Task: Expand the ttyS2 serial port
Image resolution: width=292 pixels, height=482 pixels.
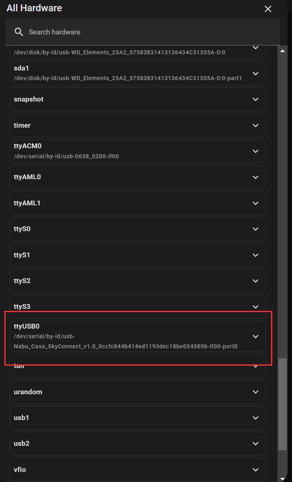Action: pos(255,281)
